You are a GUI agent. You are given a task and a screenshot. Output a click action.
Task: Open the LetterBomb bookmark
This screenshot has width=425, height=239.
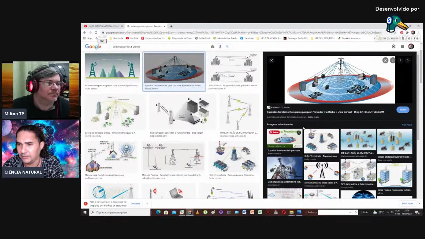click(203, 38)
